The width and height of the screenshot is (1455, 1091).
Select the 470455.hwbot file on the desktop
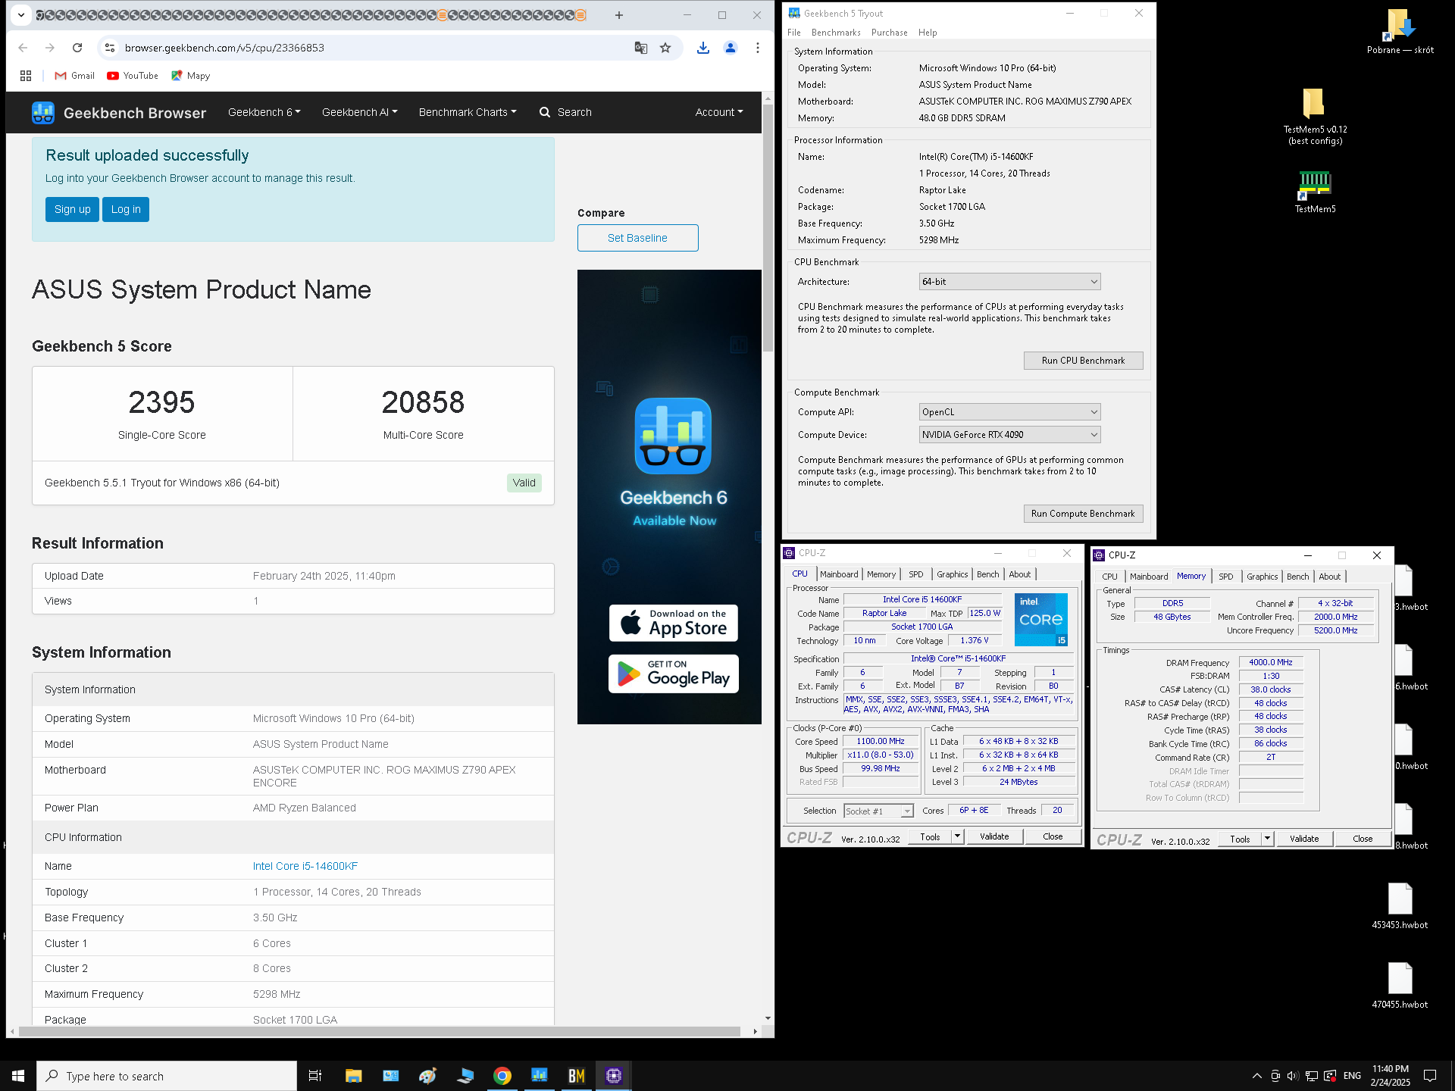tap(1399, 985)
